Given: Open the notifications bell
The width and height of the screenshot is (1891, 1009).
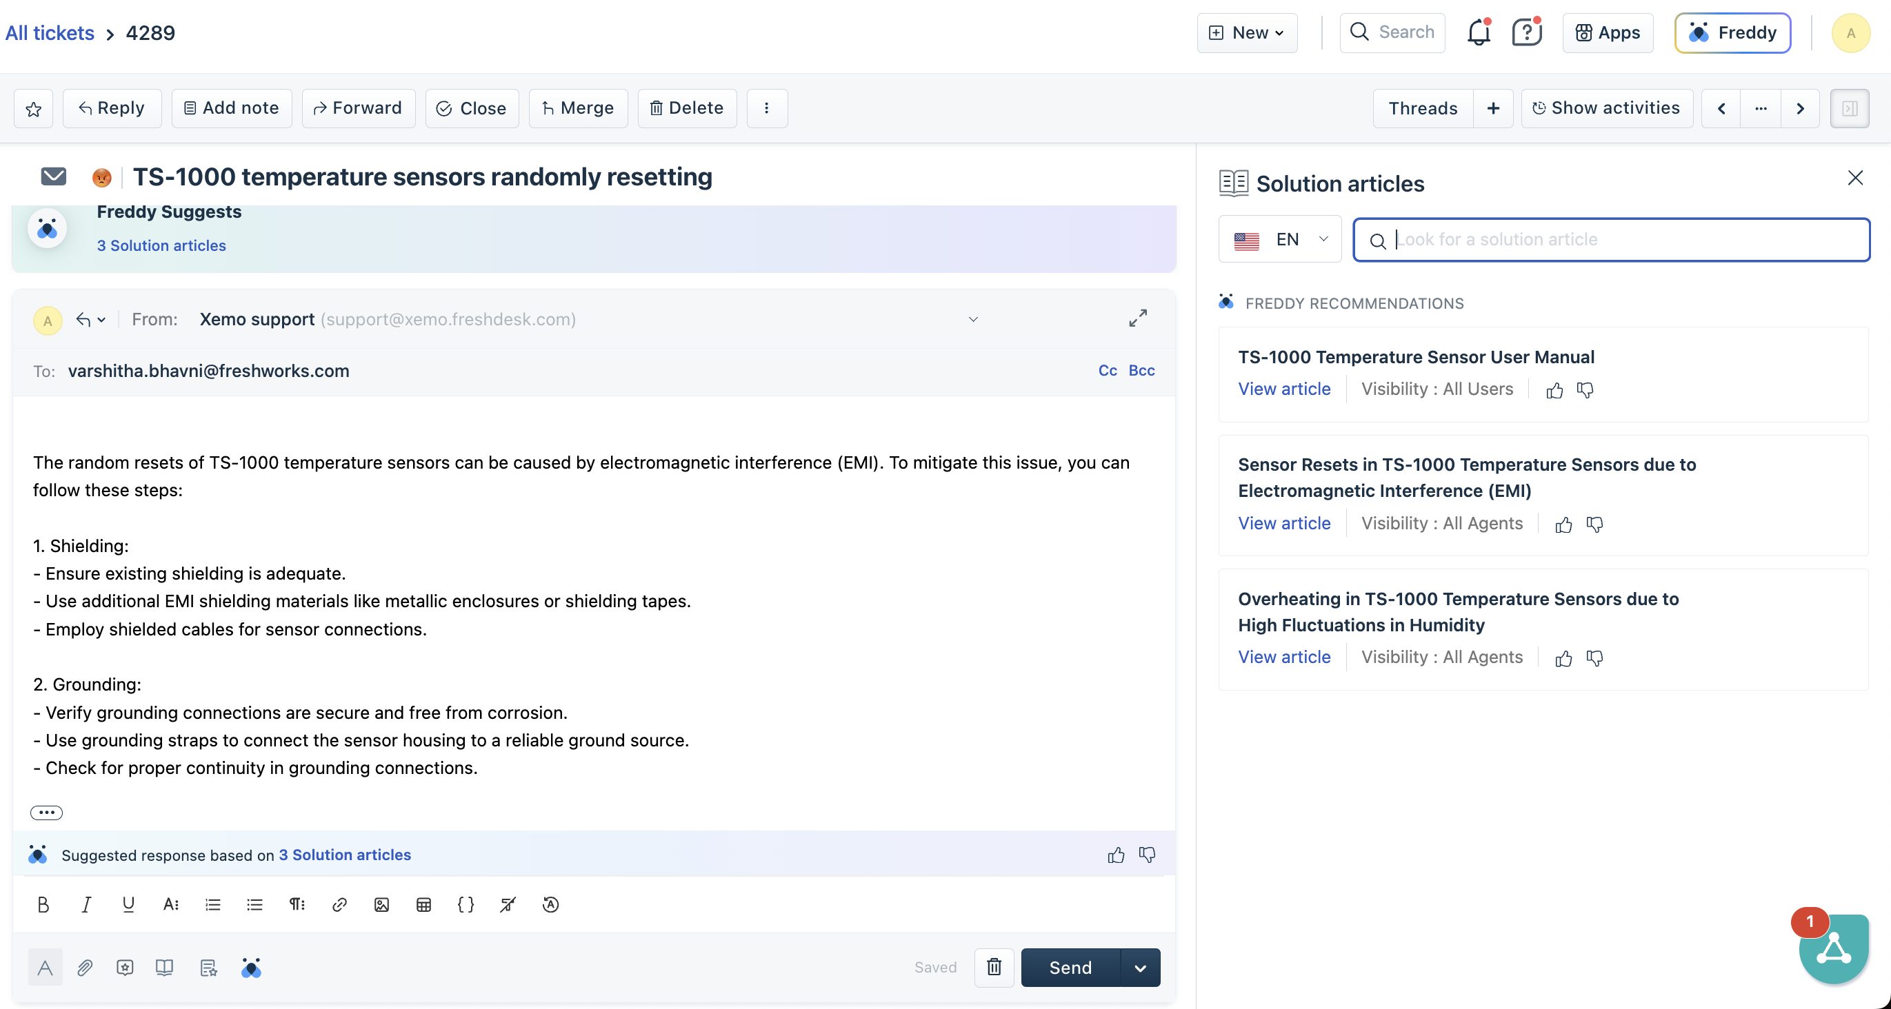Looking at the screenshot, I should [x=1478, y=33].
